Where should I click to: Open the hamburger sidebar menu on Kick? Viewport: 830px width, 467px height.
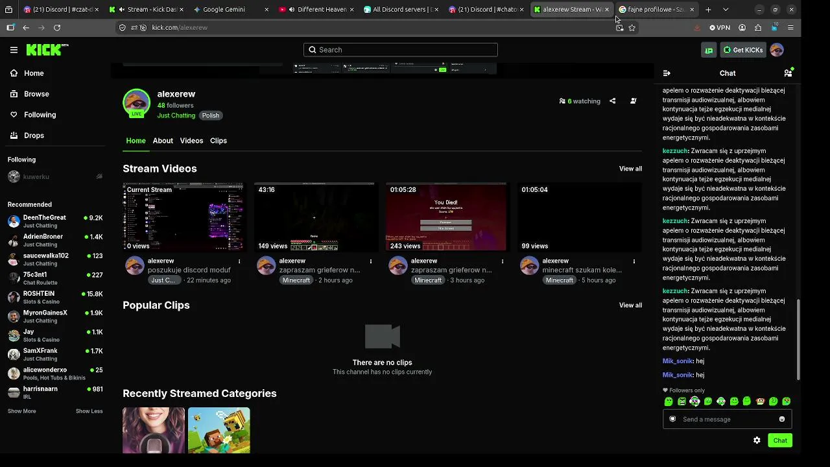[x=14, y=50]
